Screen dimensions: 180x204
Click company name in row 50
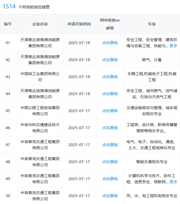click(x=40, y=196)
